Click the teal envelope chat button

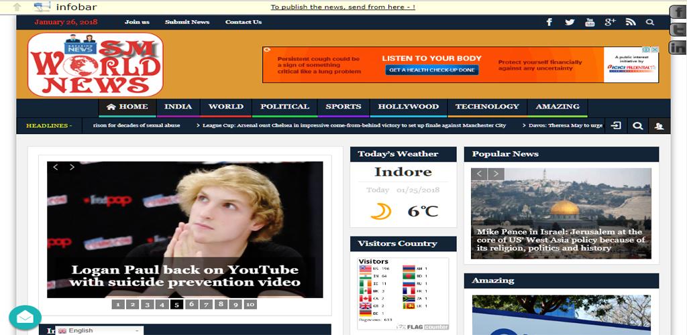click(25, 318)
